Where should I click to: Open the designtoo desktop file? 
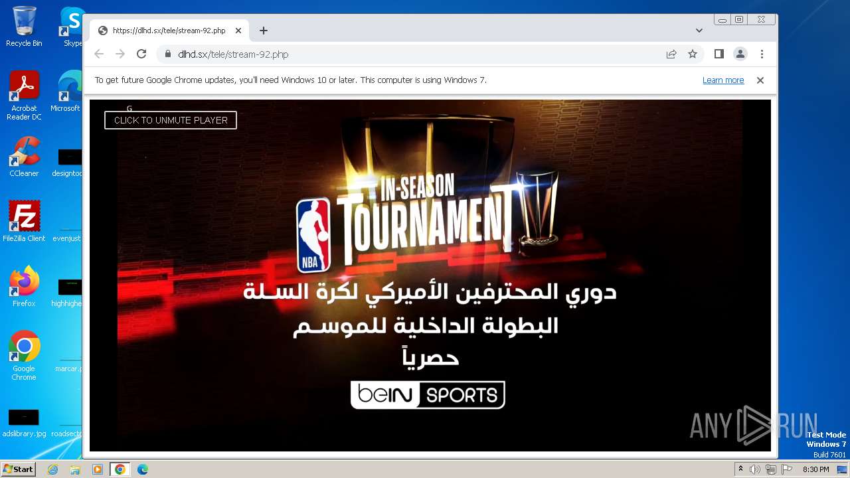pyautogui.click(x=67, y=163)
